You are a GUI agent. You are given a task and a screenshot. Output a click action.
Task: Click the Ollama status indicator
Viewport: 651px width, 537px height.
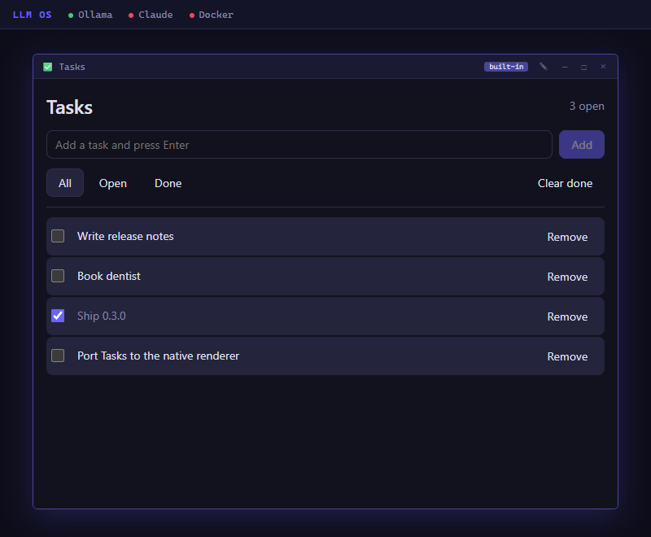pyautogui.click(x=90, y=15)
